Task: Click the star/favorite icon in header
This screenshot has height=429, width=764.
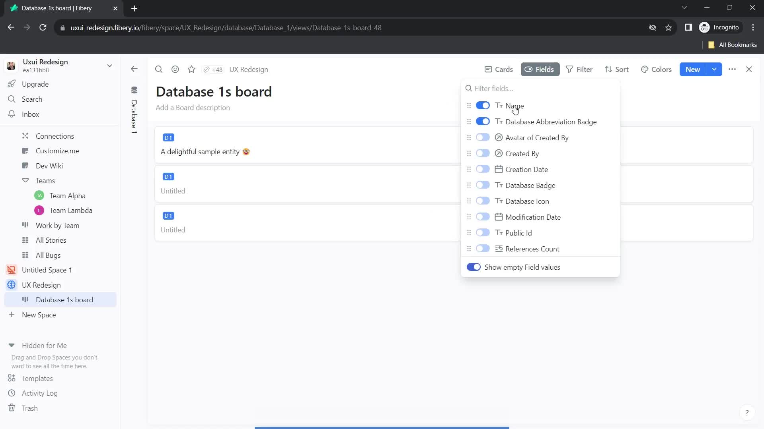Action: [x=192, y=69]
